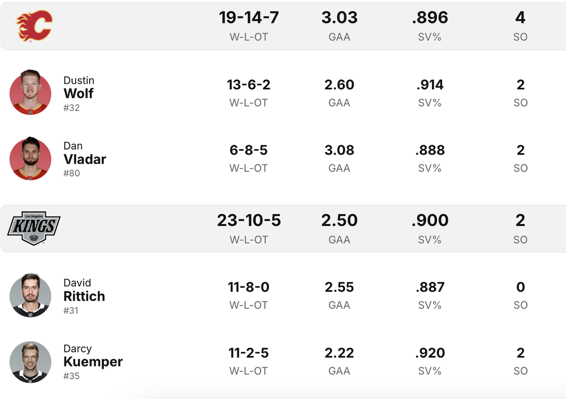Select the Darcy Kuemper player name link
Screen dimensions: 566x399
(93, 356)
